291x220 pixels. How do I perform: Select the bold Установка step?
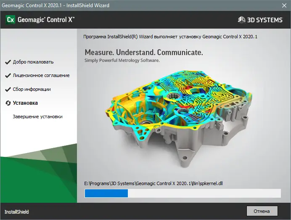[25, 103]
